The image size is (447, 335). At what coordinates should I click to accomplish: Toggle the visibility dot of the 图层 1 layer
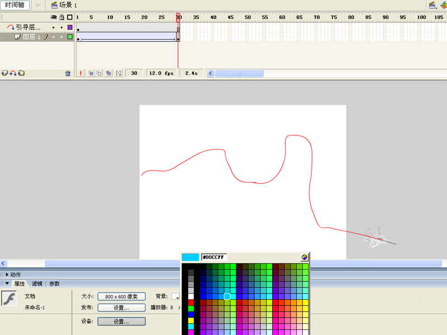click(x=53, y=37)
